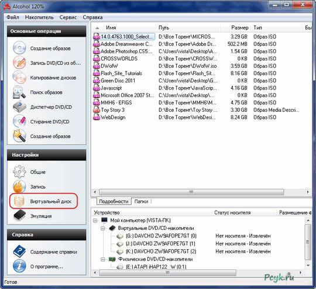Click the Образ Media Descri... type cell

coord(276,110)
